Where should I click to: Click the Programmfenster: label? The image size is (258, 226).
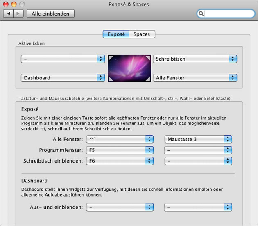point(61,150)
